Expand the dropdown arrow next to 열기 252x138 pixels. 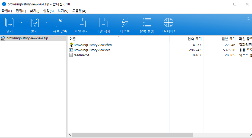[22, 22]
